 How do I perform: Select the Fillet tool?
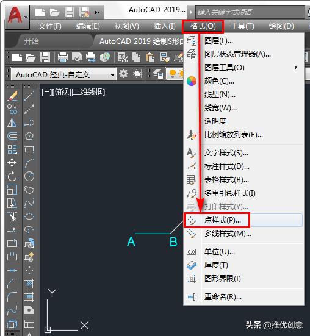pyautogui.click(x=12, y=297)
